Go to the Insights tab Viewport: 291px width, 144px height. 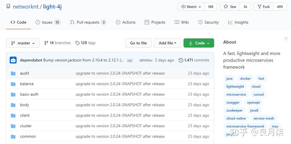[238, 22]
